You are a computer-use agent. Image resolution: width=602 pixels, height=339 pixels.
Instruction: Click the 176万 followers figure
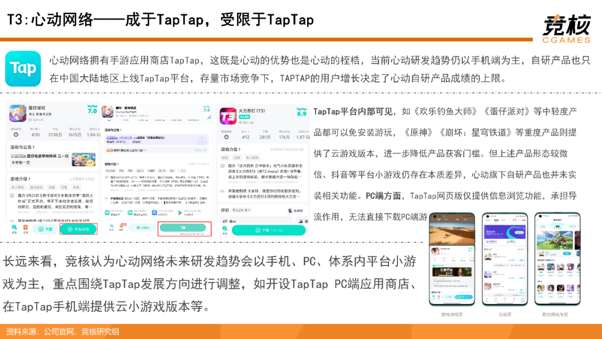[284, 137]
